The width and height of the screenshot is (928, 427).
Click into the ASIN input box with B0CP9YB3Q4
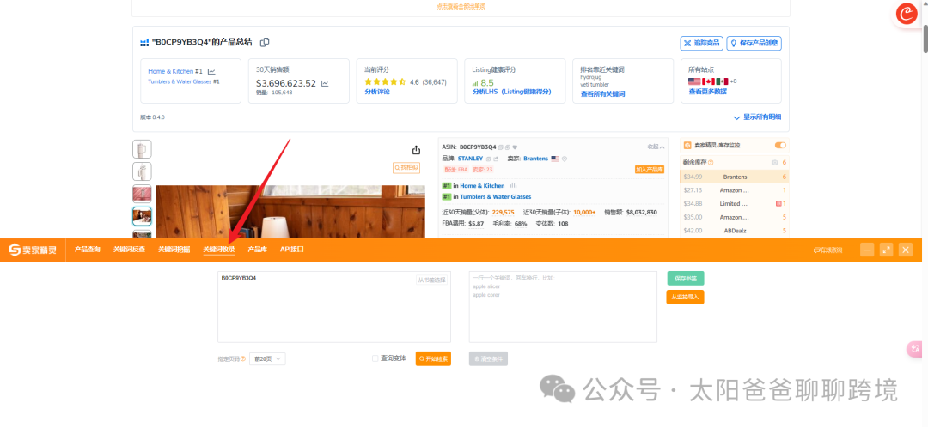coord(334,307)
